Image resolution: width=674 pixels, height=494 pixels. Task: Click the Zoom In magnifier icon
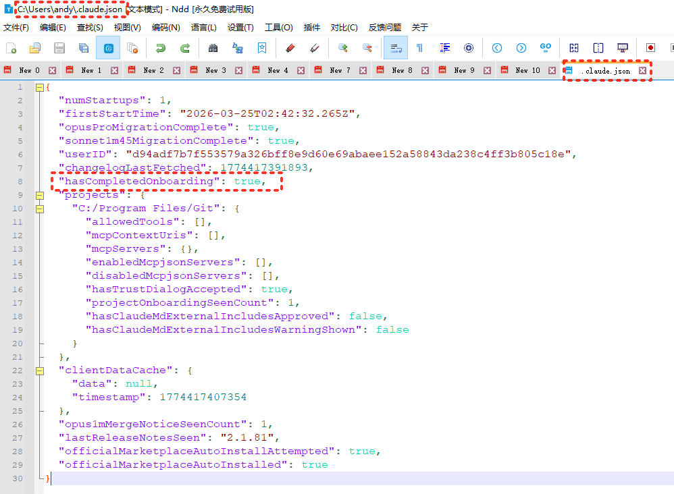click(343, 48)
